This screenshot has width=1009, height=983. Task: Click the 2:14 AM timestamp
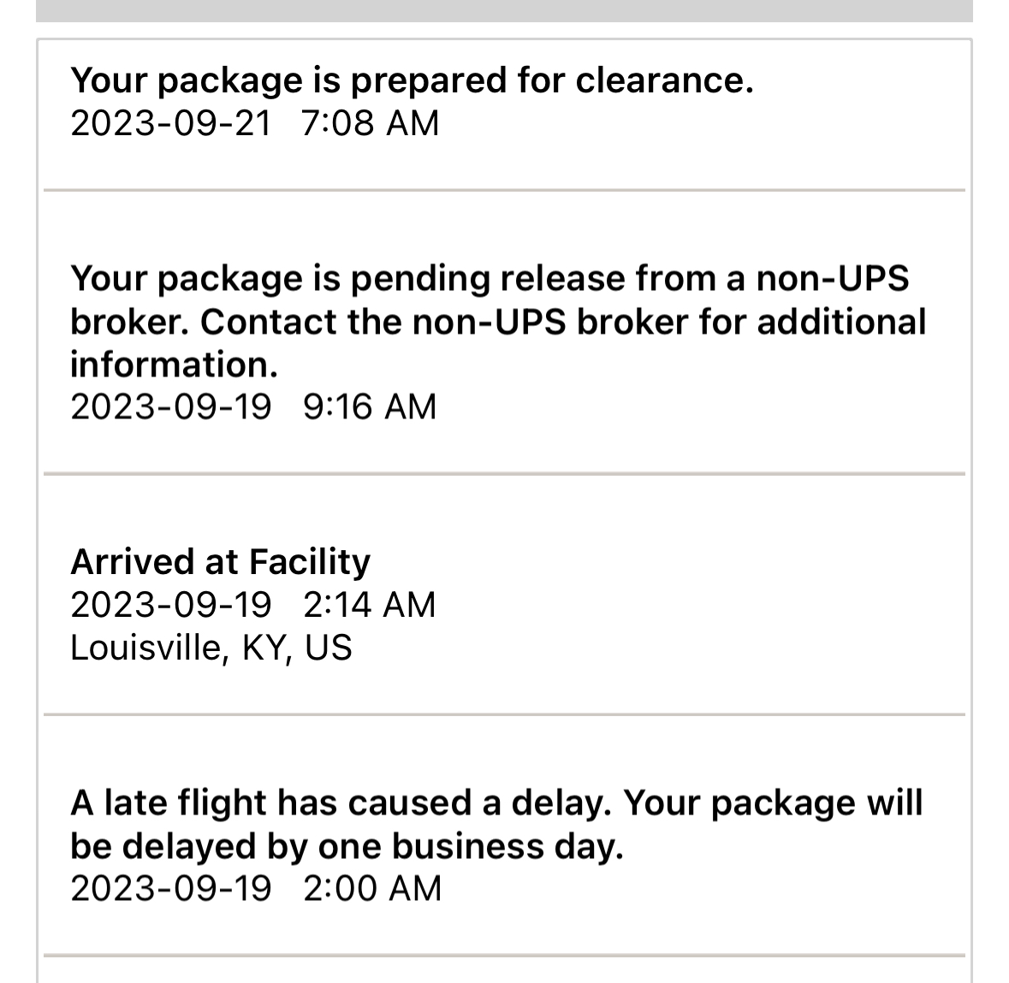coord(369,605)
